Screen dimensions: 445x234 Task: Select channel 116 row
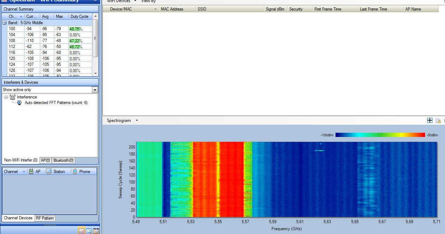50,53
